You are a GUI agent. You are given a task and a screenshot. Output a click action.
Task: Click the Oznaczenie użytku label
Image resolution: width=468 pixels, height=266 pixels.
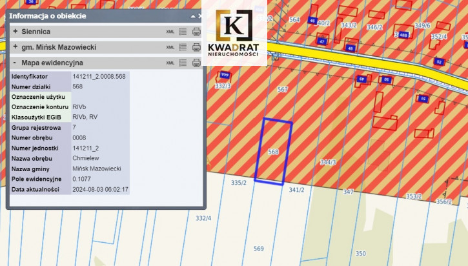point(38,97)
